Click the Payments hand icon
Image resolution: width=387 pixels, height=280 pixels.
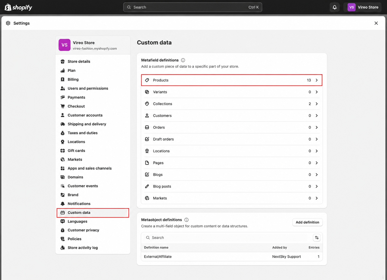click(x=62, y=97)
